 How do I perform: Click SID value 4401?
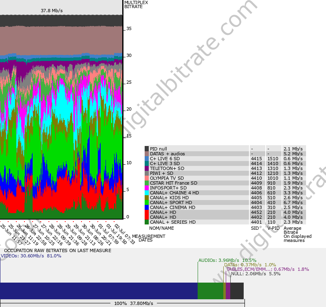[x=256, y=222]
